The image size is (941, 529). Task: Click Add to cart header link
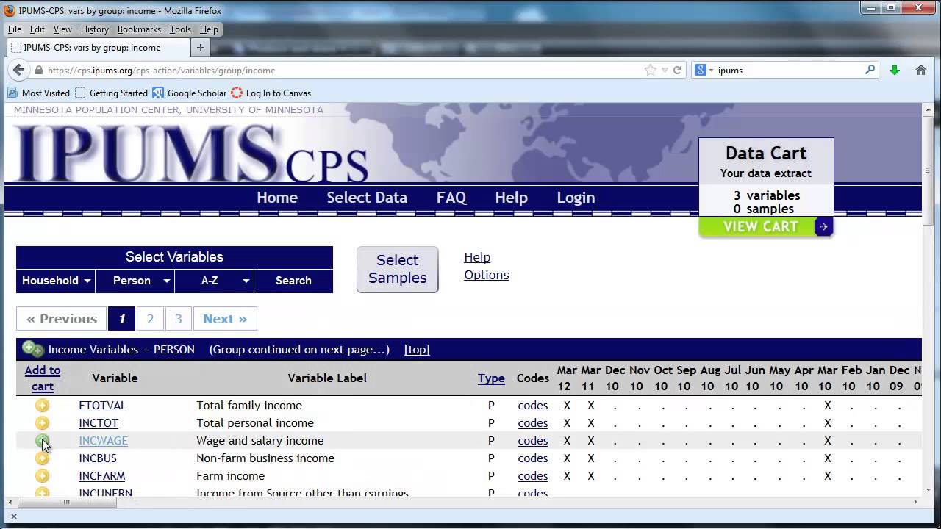43,378
